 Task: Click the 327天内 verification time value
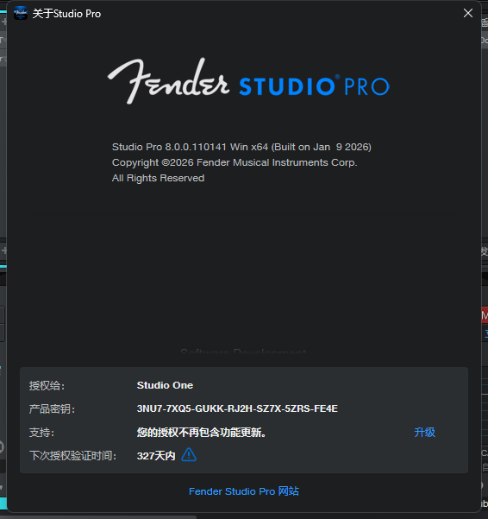pyautogui.click(x=156, y=456)
